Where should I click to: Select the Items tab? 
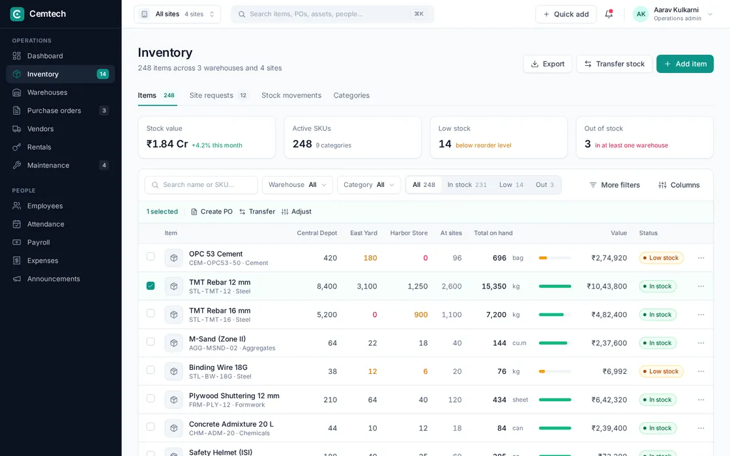157,95
